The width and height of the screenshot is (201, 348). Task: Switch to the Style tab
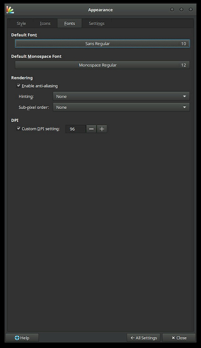[21, 23]
